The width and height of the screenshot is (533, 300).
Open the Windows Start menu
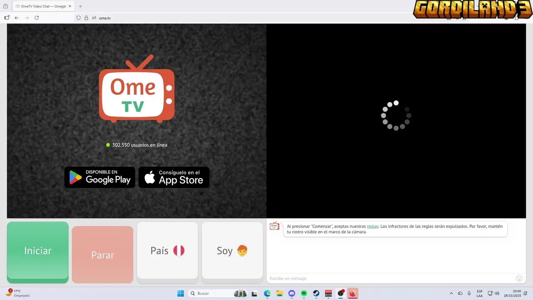180,293
